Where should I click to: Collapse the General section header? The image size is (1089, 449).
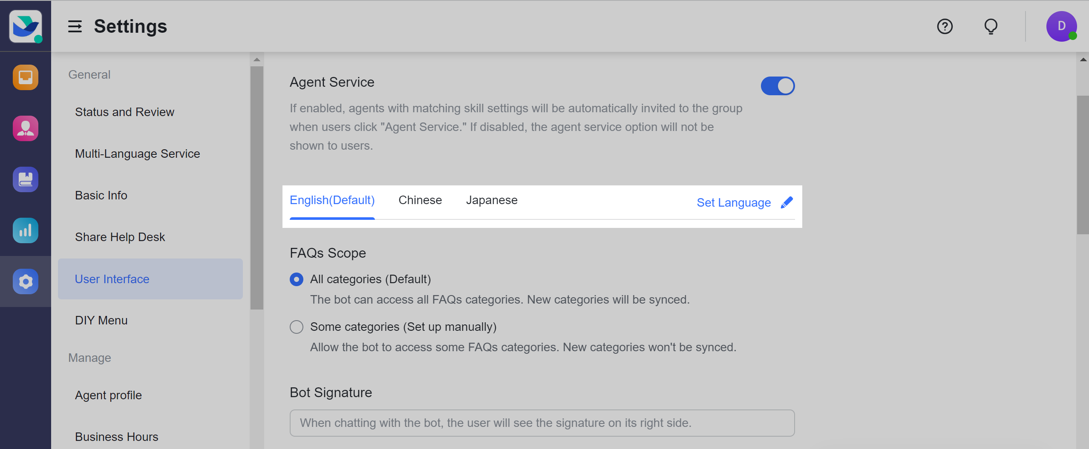coord(89,74)
